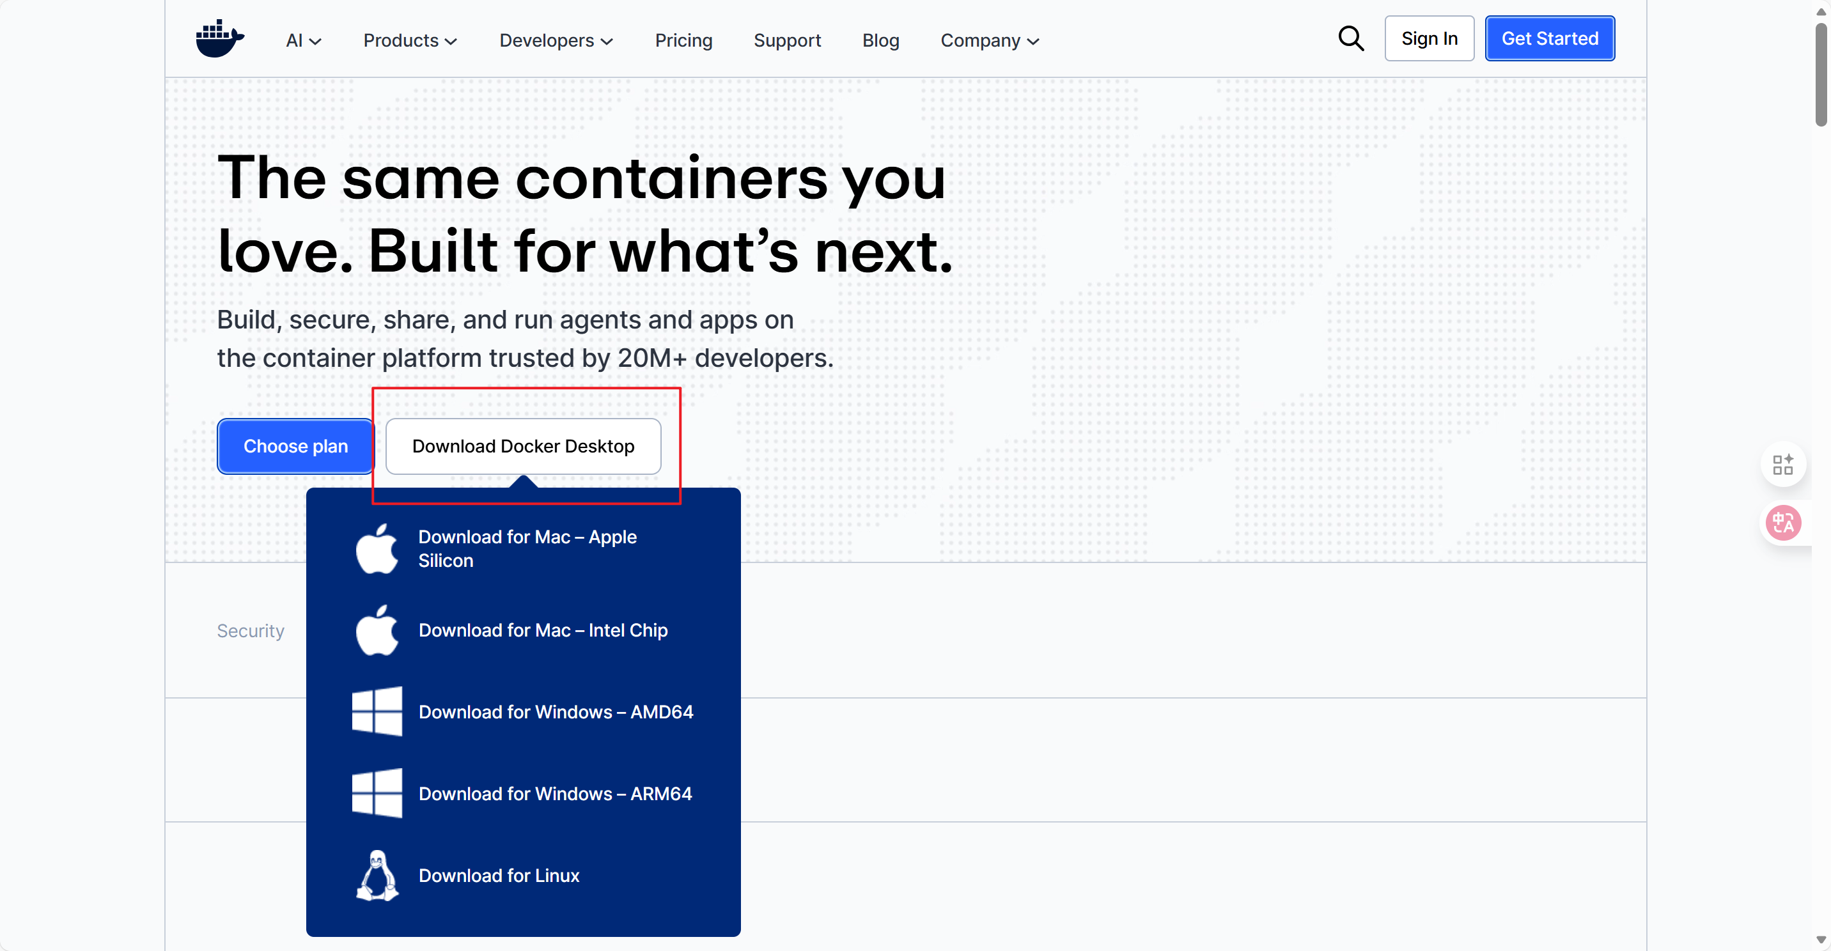Go to the Pricing page
This screenshot has width=1831, height=951.
tap(683, 40)
